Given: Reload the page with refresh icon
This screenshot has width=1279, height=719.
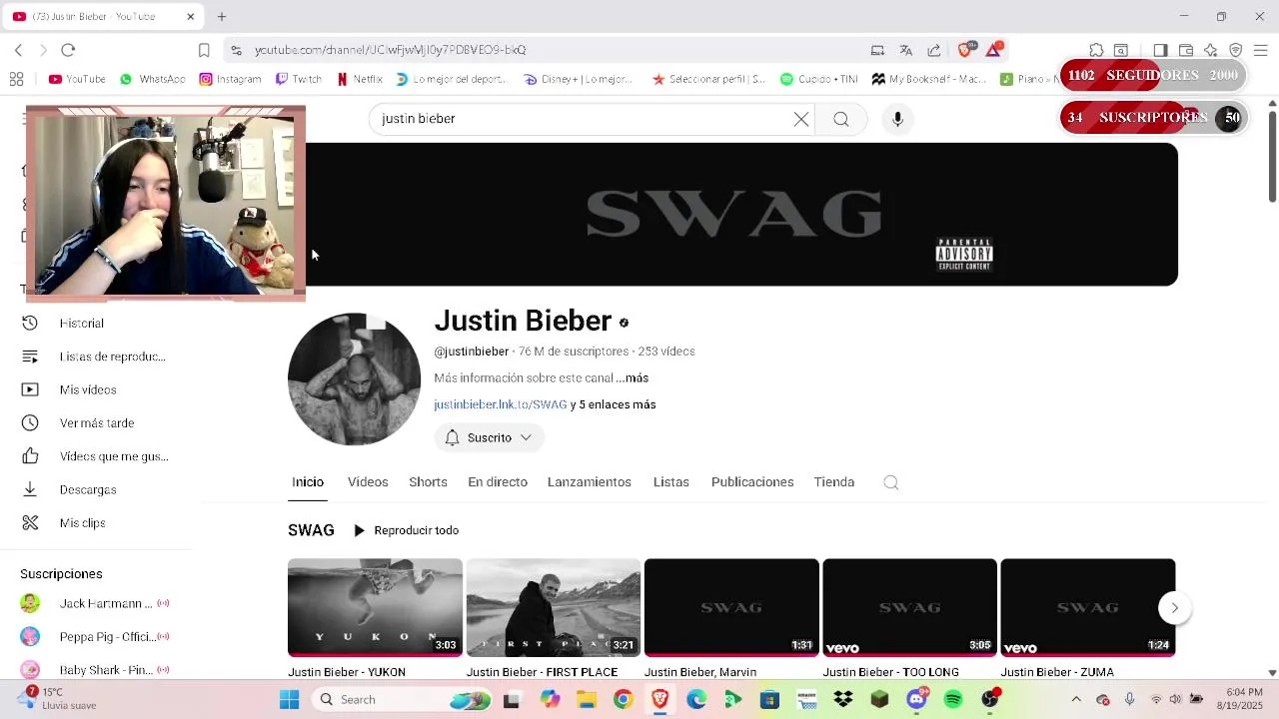Looking at the screenshot, I should click(x=68, y=50).
